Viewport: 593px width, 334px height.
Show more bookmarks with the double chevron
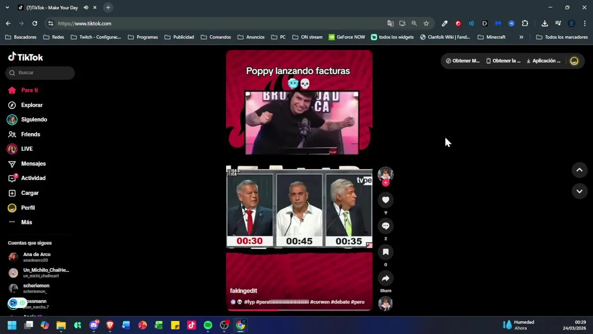pyautogui.click(x=521, y=37)
